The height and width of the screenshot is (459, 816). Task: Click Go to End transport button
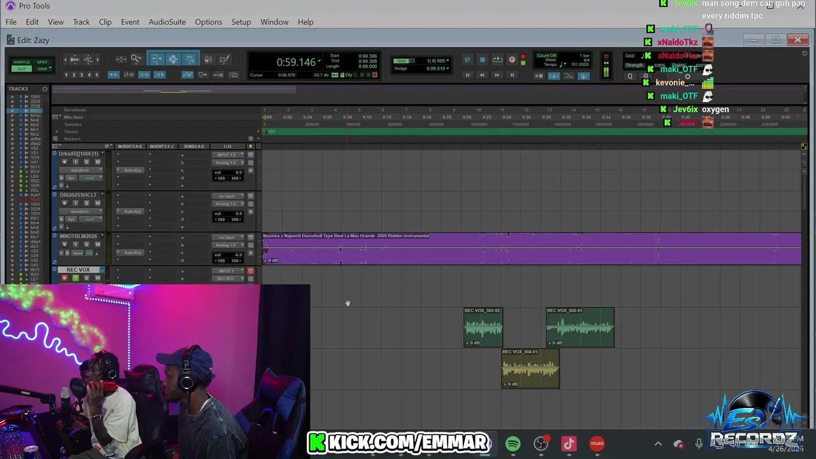(x=512, y=75)
